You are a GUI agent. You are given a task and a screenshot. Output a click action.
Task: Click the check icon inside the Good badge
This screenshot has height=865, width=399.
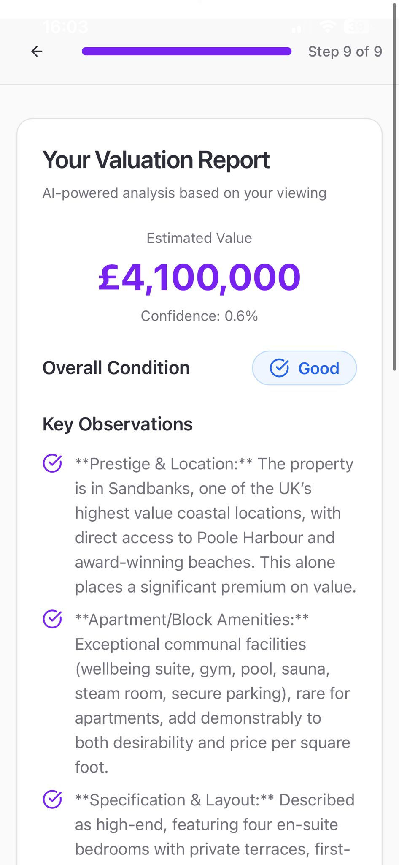pos(279,368)
